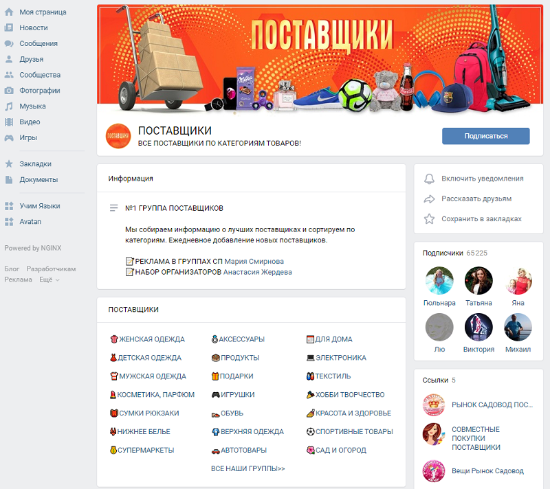Share via Рассказать друзьям arrow option
550x489 pixels.
pos(468,199)
